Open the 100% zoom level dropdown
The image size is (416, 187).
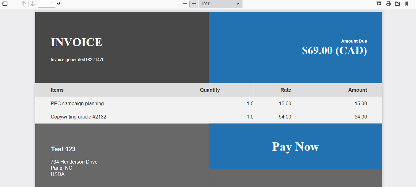coord(221,4)
